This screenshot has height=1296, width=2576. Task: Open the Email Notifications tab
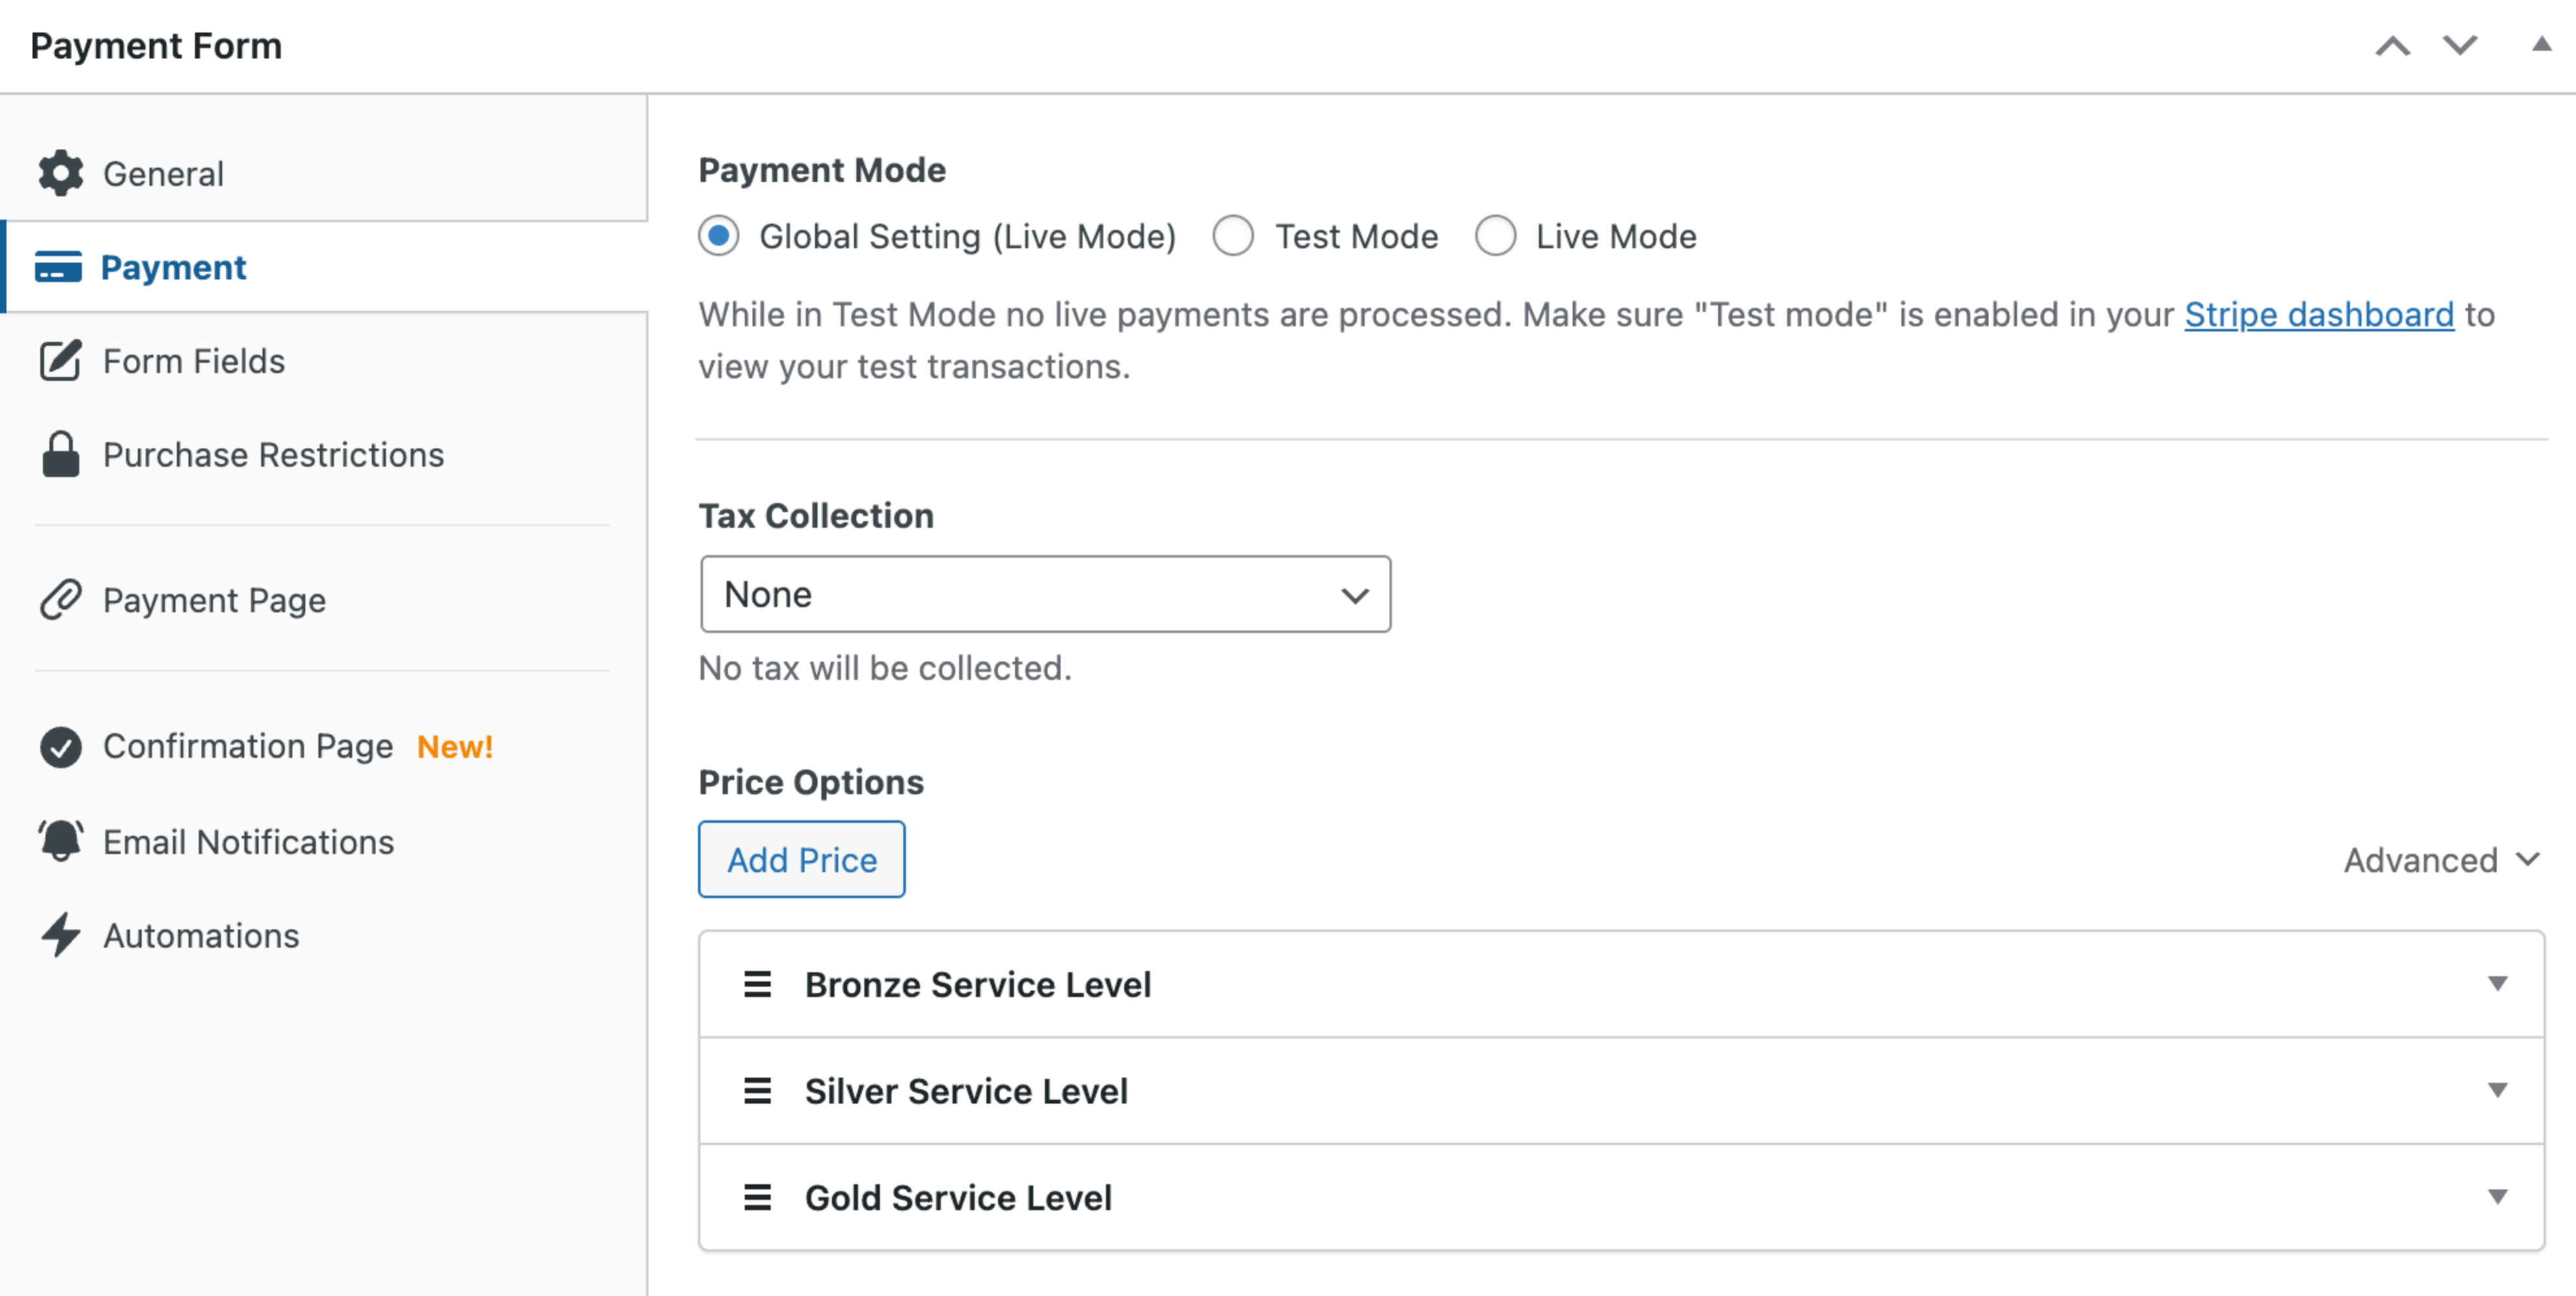click(x=248, y=842)
